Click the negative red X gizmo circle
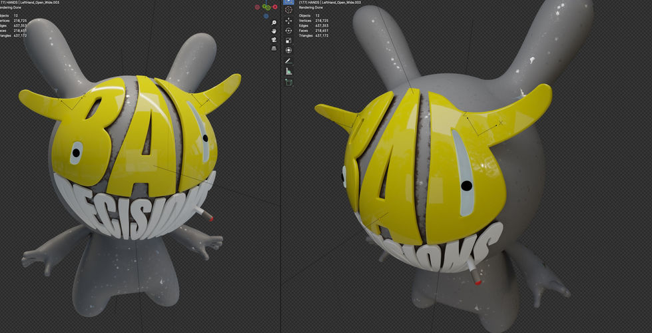 257,7
